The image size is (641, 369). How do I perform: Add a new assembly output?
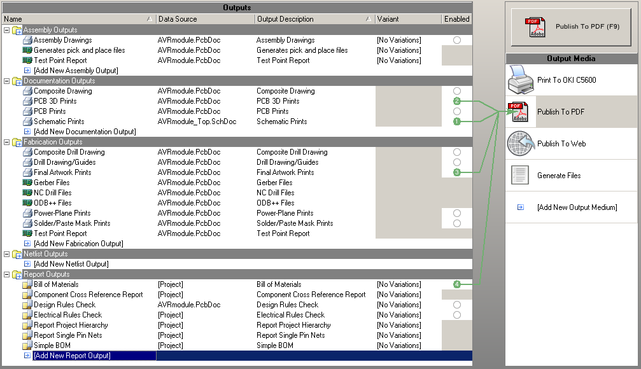point(76,71)
